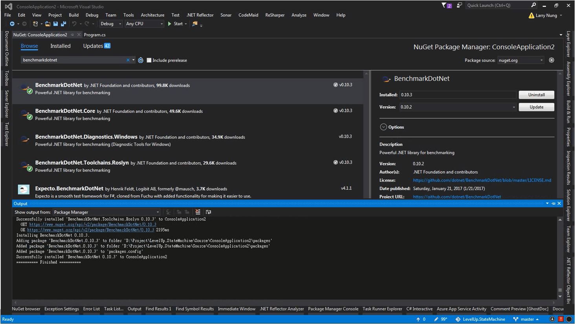Toggle auto-hide pin on Output panel
Image resolution: width=575 pixels, height=324 pixels.
click(553, 203)
